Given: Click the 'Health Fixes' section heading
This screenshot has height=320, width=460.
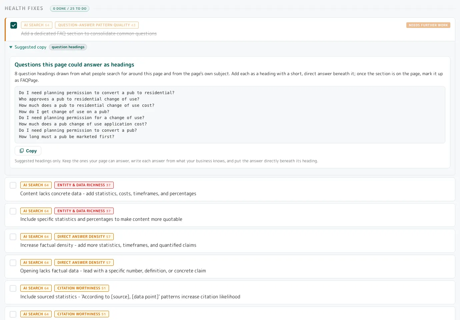Looking at the screenshot, I should (x=24, y=8).
